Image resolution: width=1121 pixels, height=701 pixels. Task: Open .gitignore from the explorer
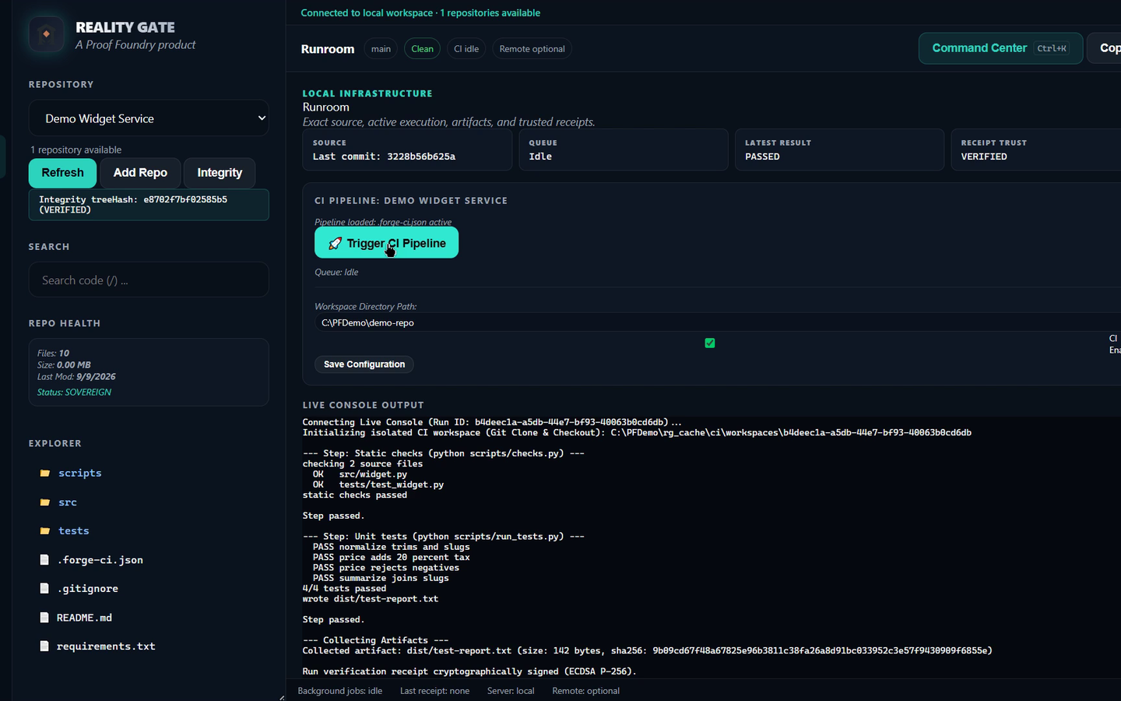point(87,589)
